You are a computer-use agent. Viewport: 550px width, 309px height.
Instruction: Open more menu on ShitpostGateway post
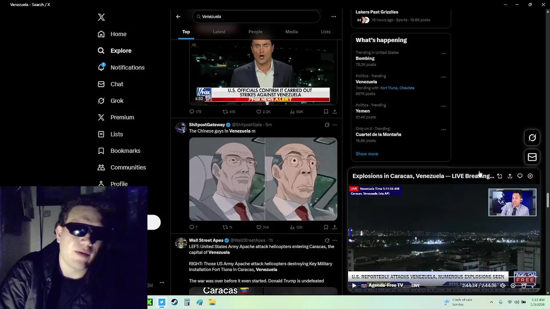pos(335,125)
